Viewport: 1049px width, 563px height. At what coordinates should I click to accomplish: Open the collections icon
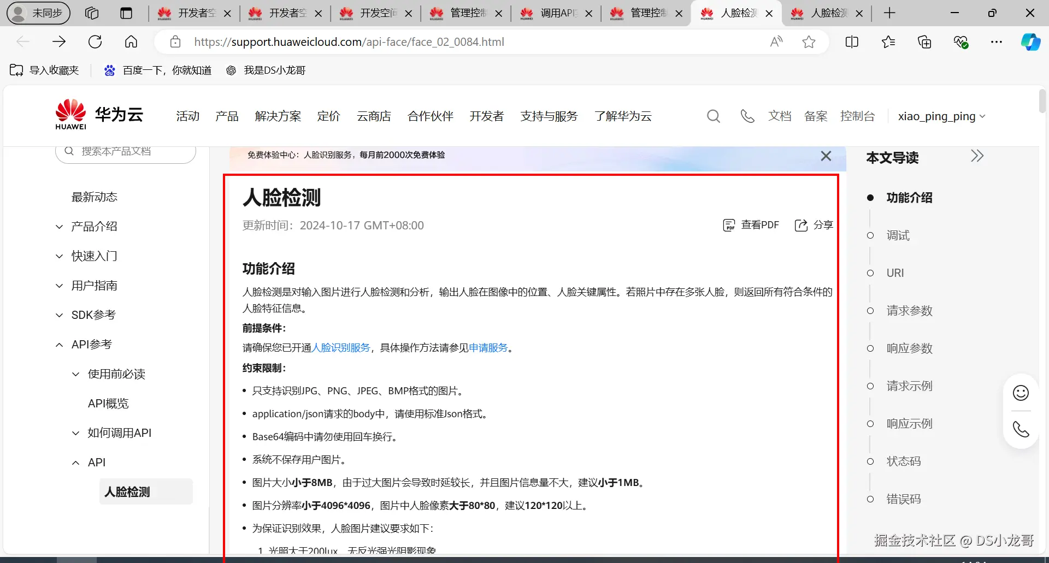(x=924, y=42)
